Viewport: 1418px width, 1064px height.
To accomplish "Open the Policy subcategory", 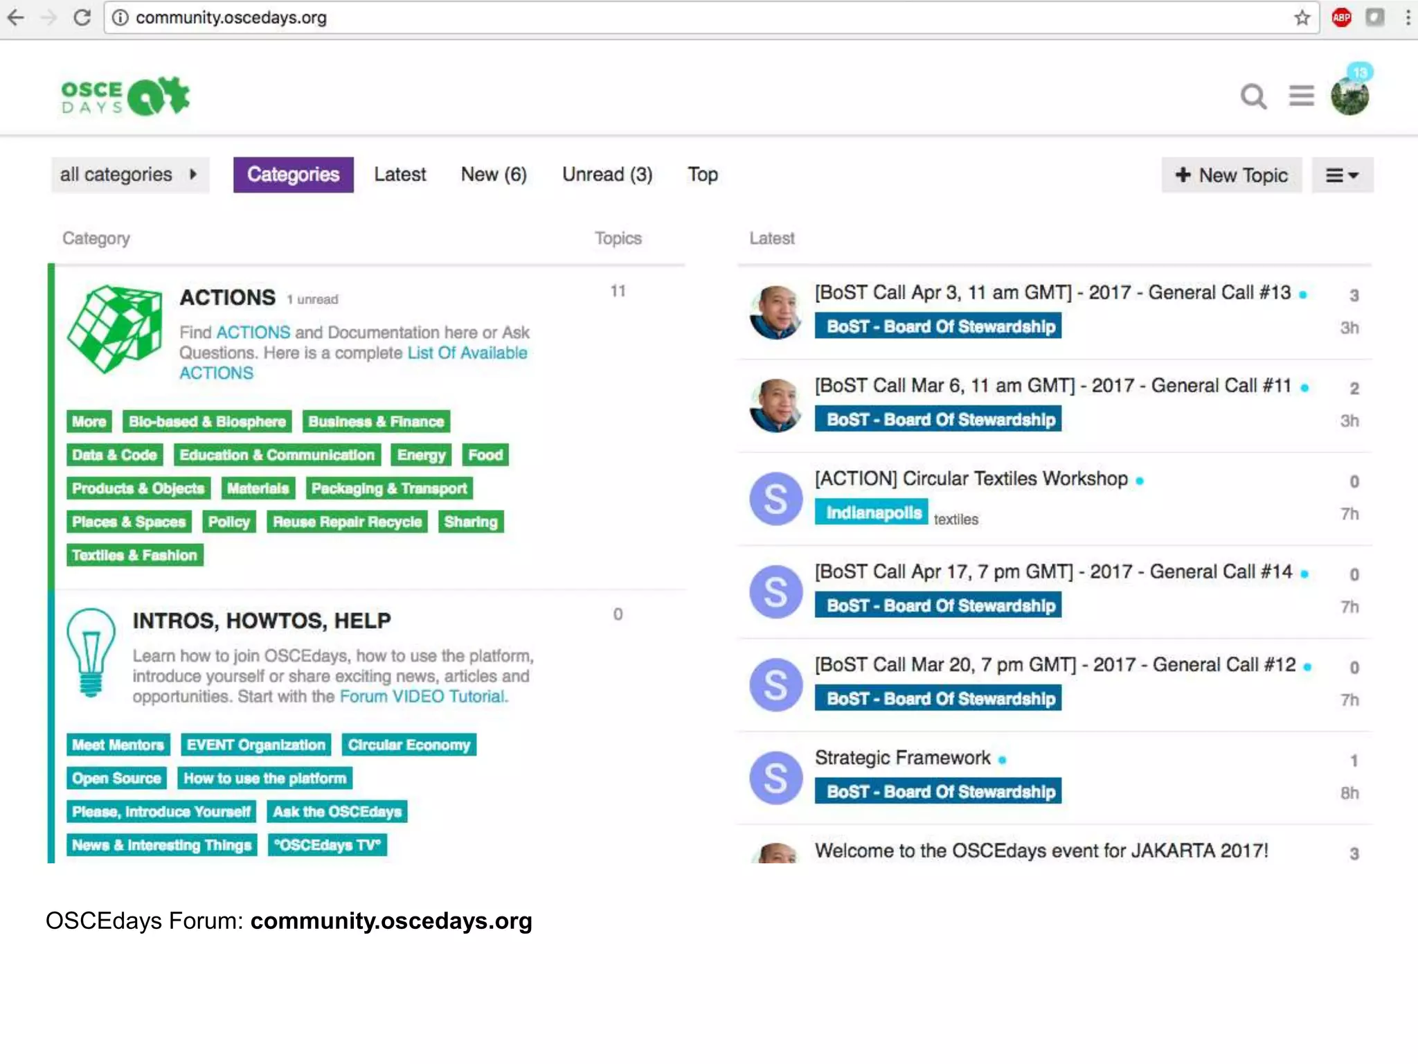I will tap(229, 522).
